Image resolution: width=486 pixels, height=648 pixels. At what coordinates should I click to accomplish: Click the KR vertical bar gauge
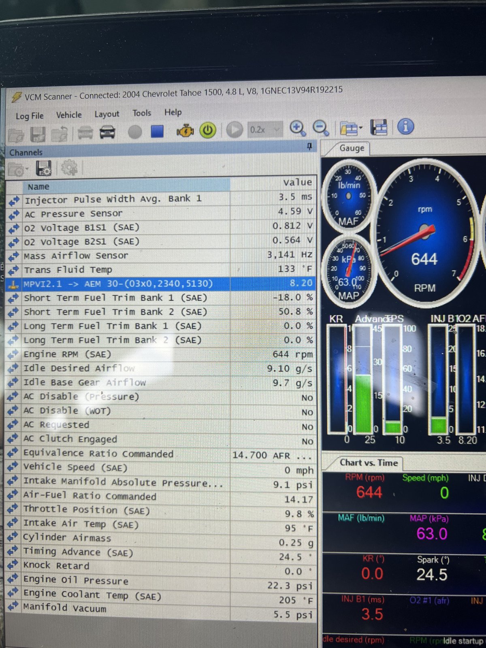click(337, 379)
